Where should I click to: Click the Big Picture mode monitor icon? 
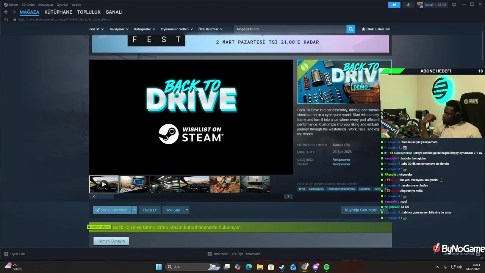[x=454, y=5]
